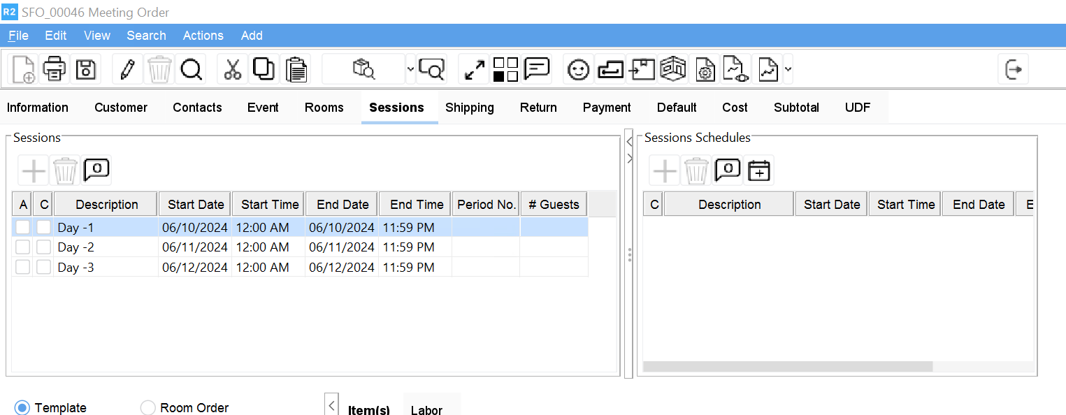Click the print icon in toolbar

[55, 69]
